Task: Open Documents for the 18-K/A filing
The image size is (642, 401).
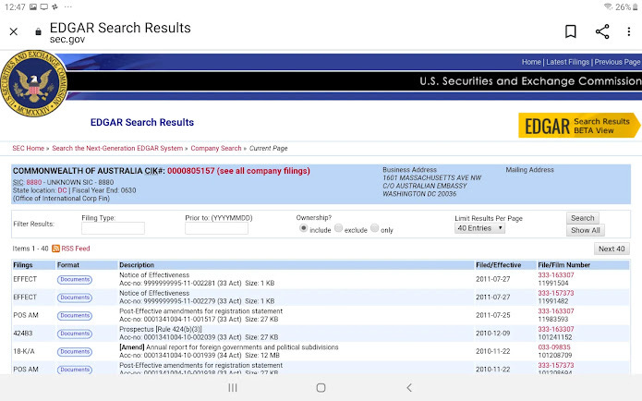Action: coord(75,351)
